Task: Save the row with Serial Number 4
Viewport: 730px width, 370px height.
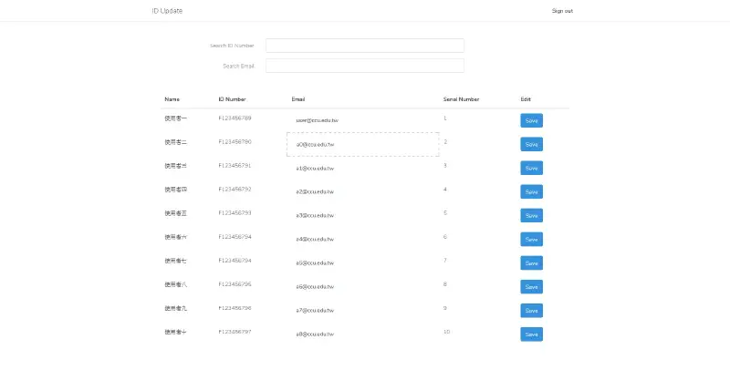Action: coord(531,191)
